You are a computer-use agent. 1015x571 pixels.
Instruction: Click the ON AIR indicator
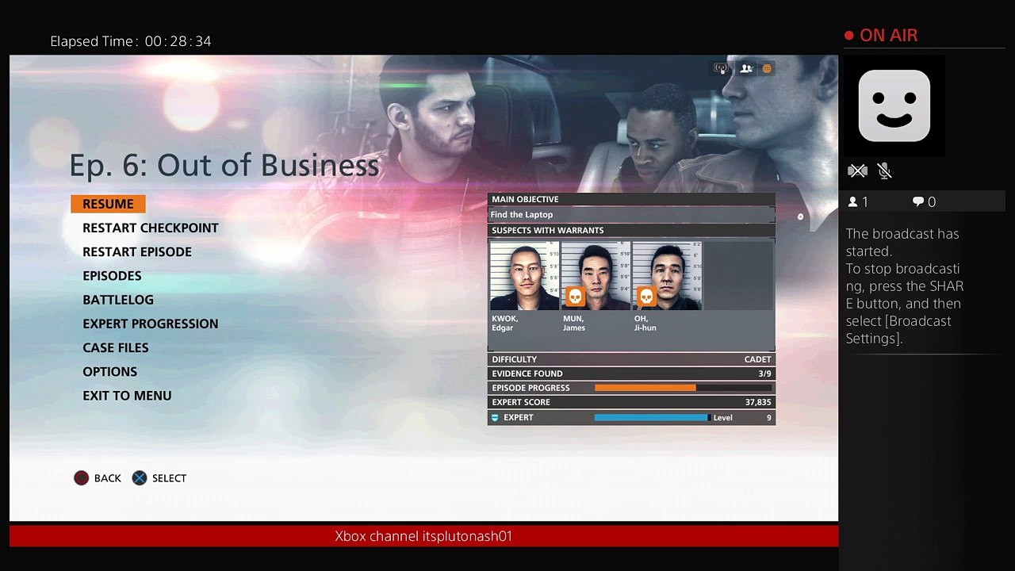coord(882,36)
